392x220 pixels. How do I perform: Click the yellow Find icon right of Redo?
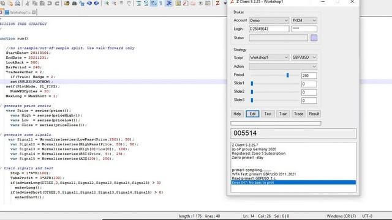click(x=67, y=3)
